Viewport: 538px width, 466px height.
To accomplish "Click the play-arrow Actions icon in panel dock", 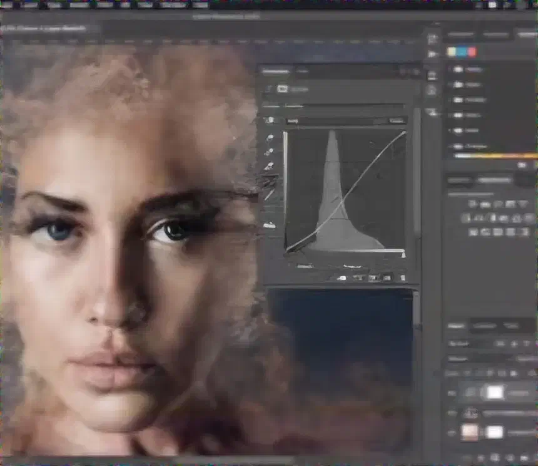I will pos(432,54).
